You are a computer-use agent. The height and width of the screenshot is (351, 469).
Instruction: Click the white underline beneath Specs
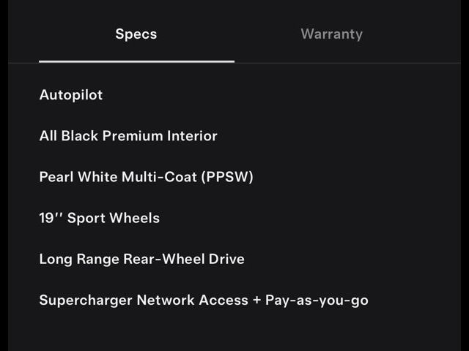(x=136, y=61)
